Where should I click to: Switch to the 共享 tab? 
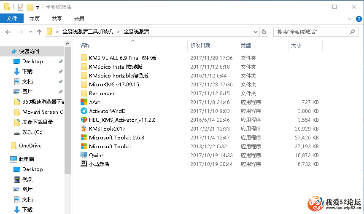click(x=57, y=19)
